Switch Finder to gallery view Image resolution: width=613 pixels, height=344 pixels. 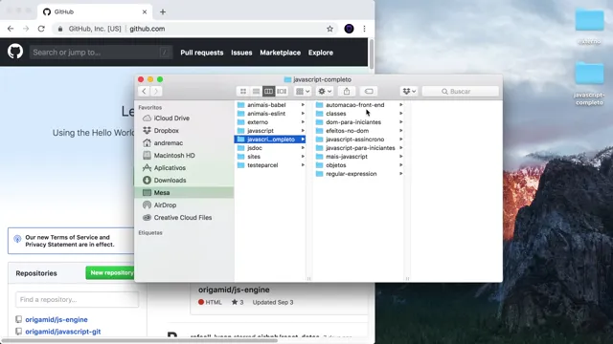tap(282, 92)
